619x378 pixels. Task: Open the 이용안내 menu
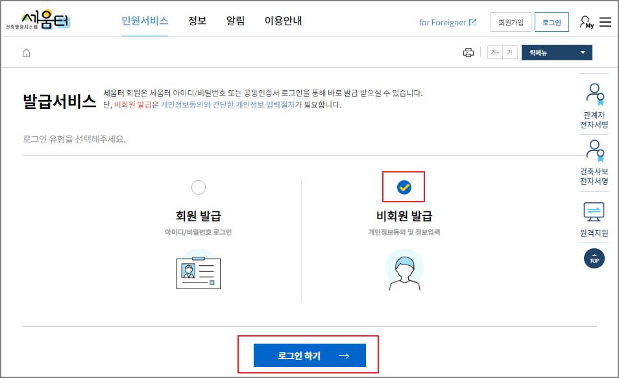282,21
